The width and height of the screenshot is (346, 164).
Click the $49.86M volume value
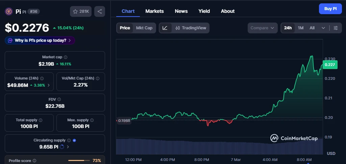click(x=18, y=85)
